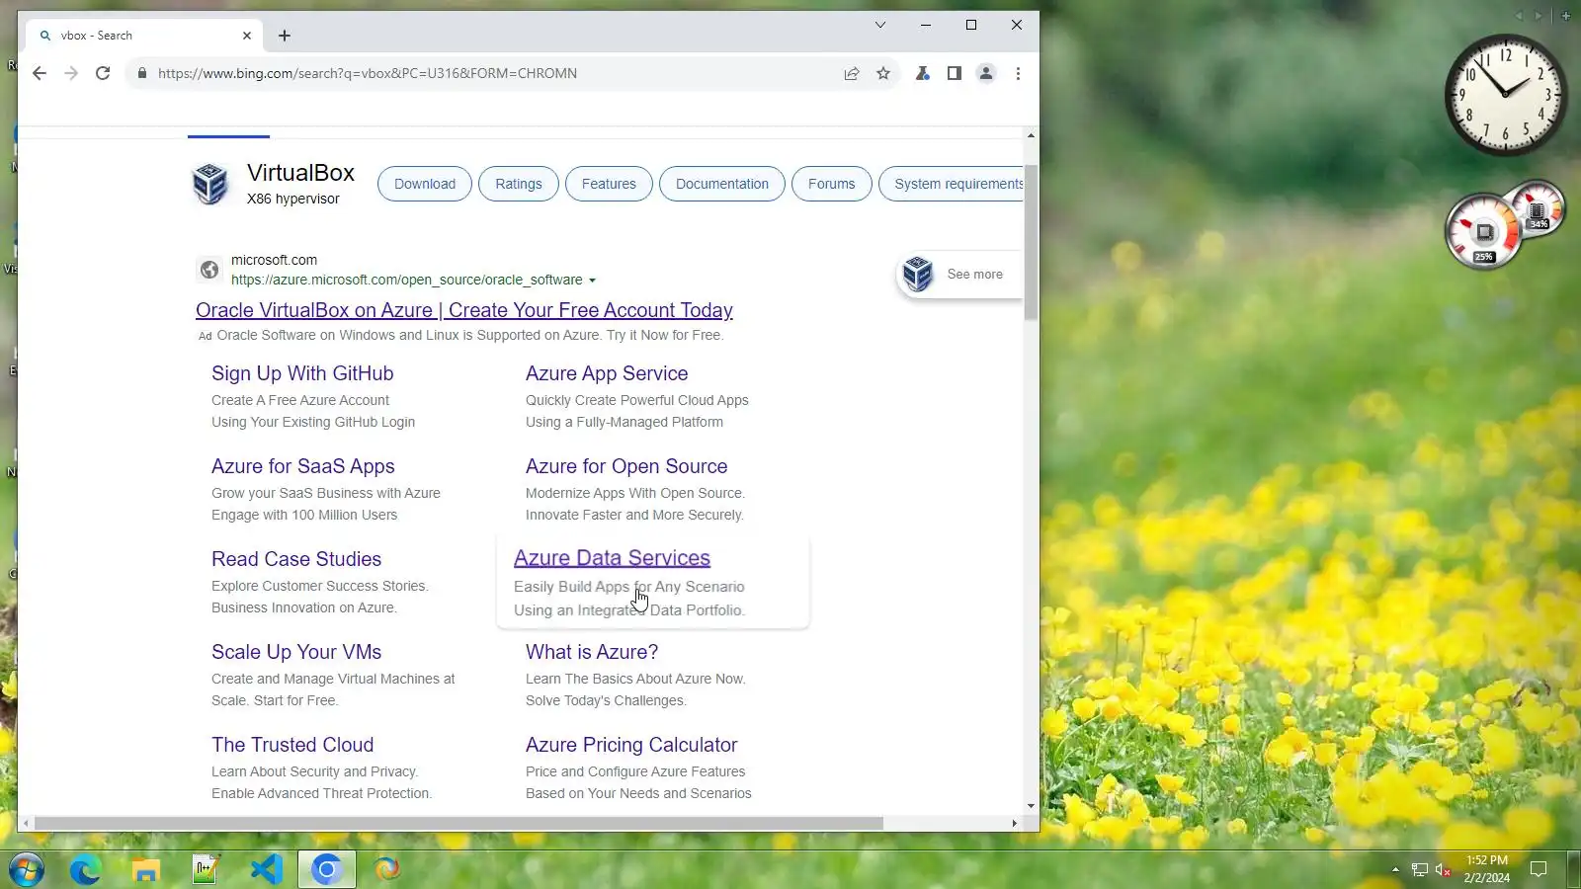
Task: Click the previous gadgets page arrow
Action: click(1520, 16)
